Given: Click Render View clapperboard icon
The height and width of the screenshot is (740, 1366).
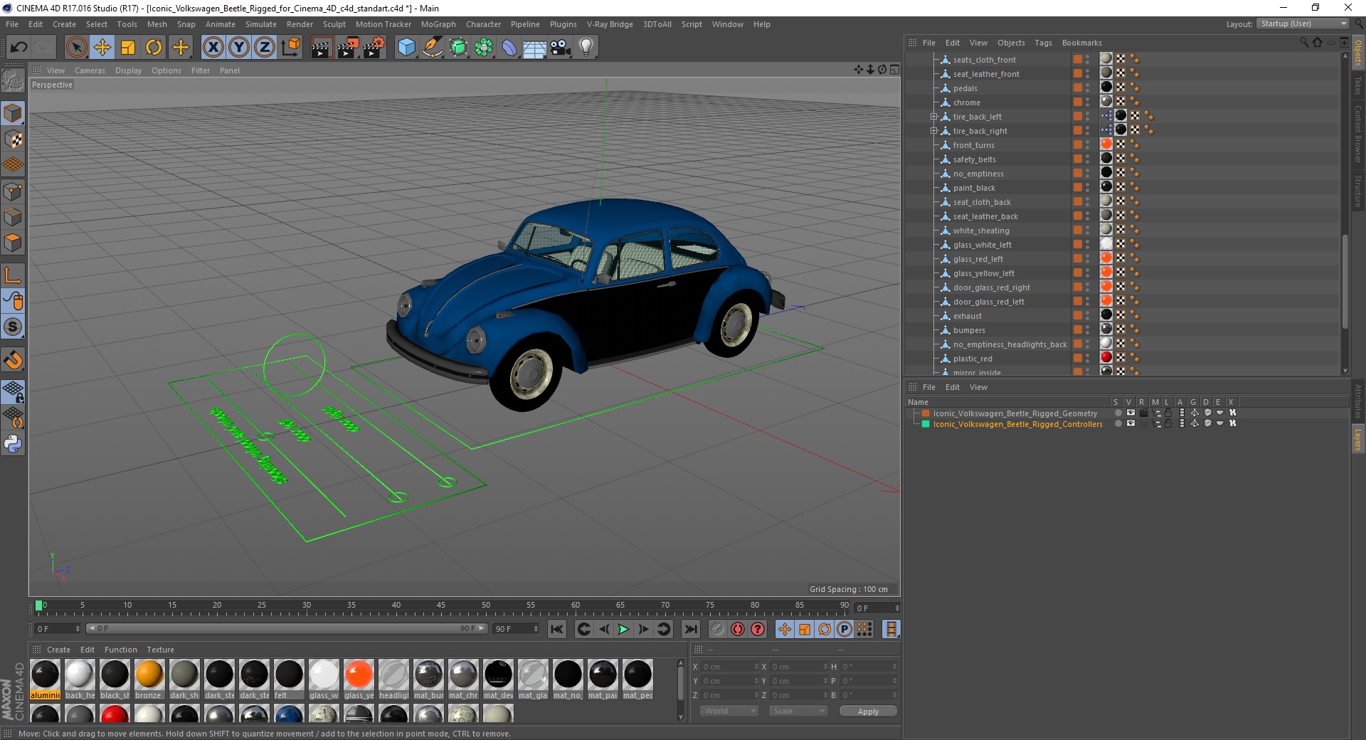Looking at the screenshot, I should [322, 48].
